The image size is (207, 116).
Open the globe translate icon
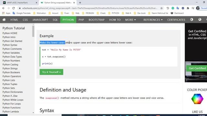200,19
